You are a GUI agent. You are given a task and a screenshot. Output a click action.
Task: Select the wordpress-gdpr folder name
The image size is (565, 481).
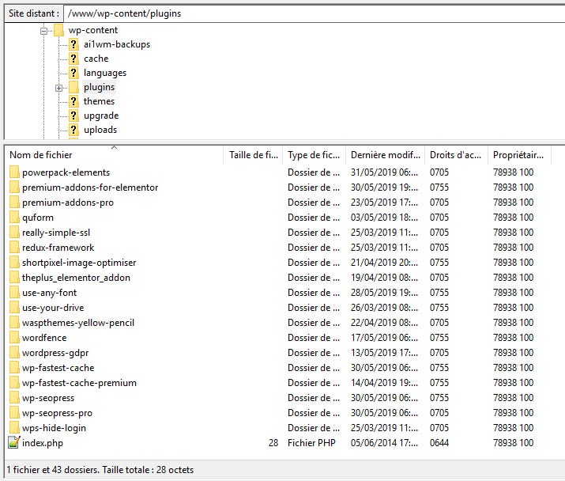[x=55, y=353]
